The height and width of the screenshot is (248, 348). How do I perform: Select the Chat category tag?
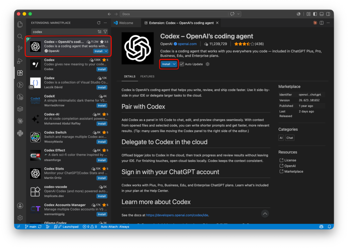(290, 138)
